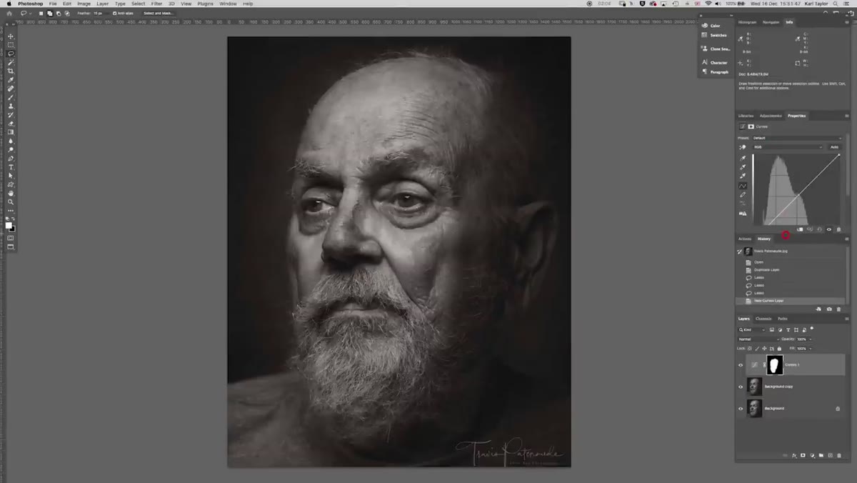This screenshot has width=857, height=483.
Task: Create new snapshot camera icon in History
Action: [x=828, y=309]
